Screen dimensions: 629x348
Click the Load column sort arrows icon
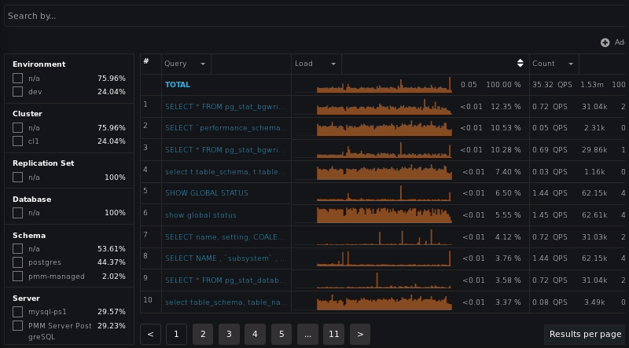(x=520, y=64)
